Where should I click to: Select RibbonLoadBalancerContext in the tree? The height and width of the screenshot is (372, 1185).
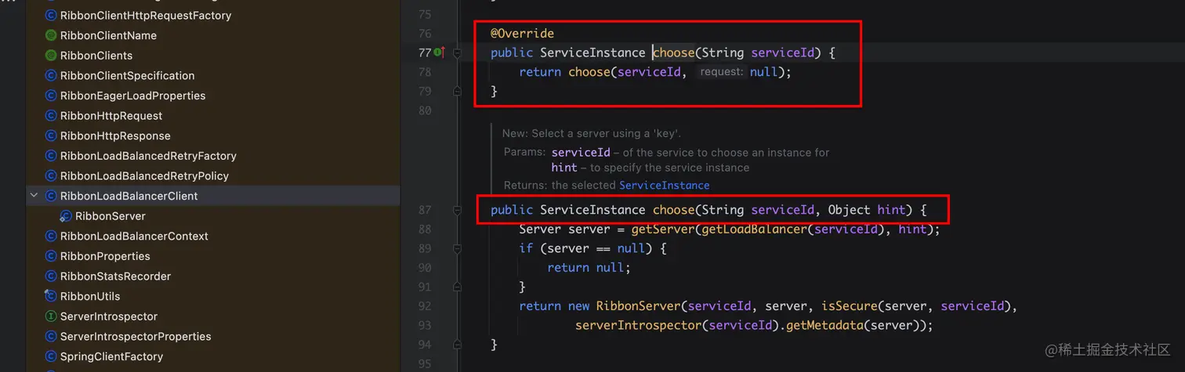pos(134,236)
